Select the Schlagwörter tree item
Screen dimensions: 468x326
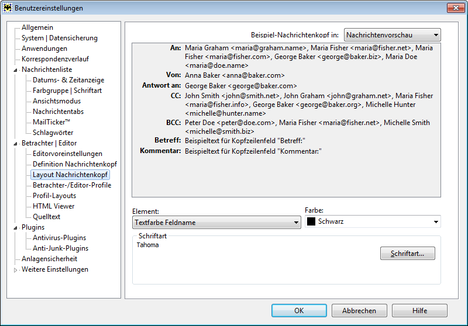click(53, 133)
